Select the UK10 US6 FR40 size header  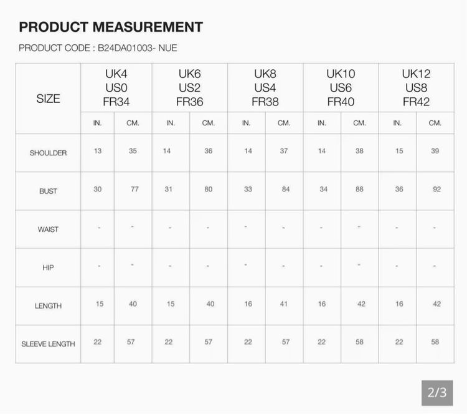click(341, 88)
